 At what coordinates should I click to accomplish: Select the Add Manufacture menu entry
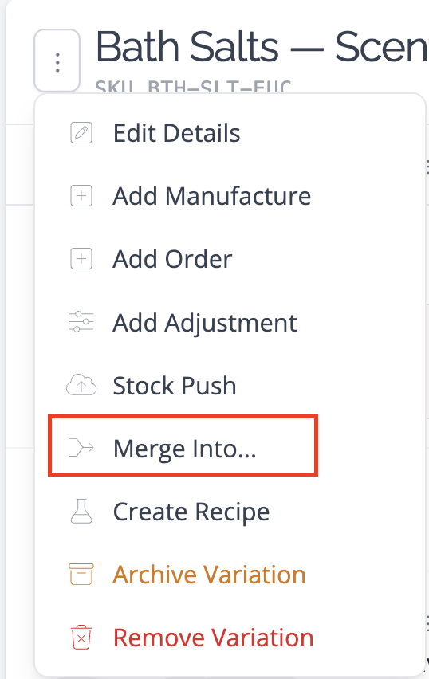pos(212,196)
